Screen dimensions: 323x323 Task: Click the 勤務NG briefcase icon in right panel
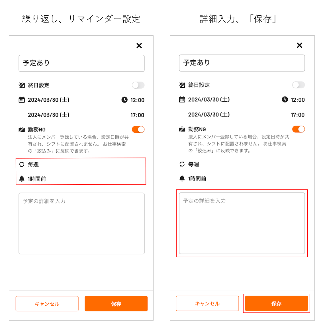[182, 129]
